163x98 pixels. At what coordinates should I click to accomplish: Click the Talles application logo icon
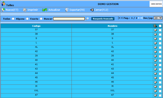coord(3,4)
